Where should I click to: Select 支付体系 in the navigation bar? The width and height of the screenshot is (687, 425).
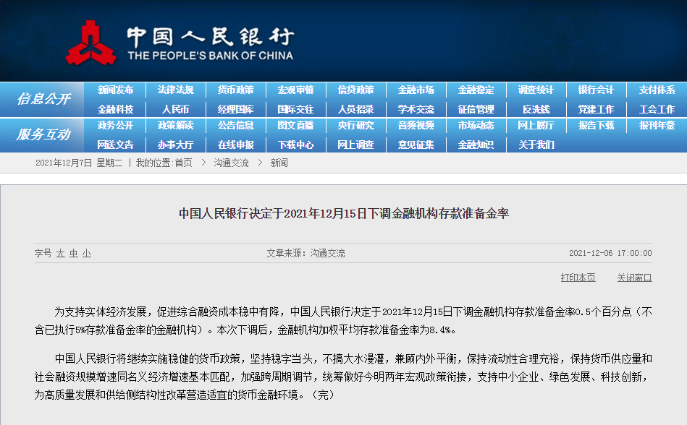[657, 90]
